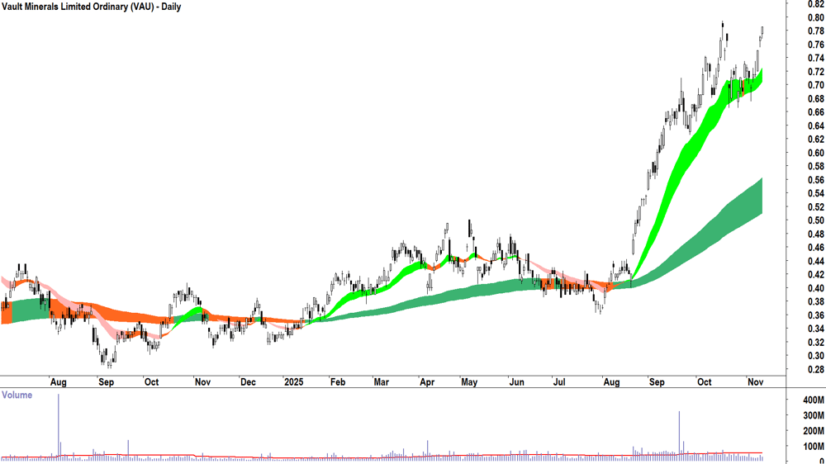Select the Sep 2024 label on the date axis
826x464 pixels.
[x=106, y=381]
